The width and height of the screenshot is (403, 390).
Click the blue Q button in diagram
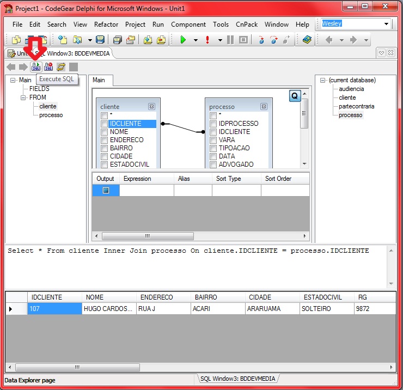pyautogui.click(x=295, y=96)
